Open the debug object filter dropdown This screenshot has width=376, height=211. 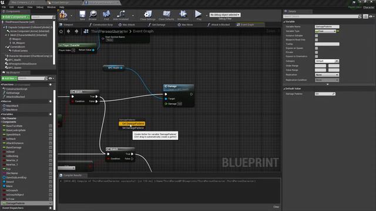click(x=225, y=15)
